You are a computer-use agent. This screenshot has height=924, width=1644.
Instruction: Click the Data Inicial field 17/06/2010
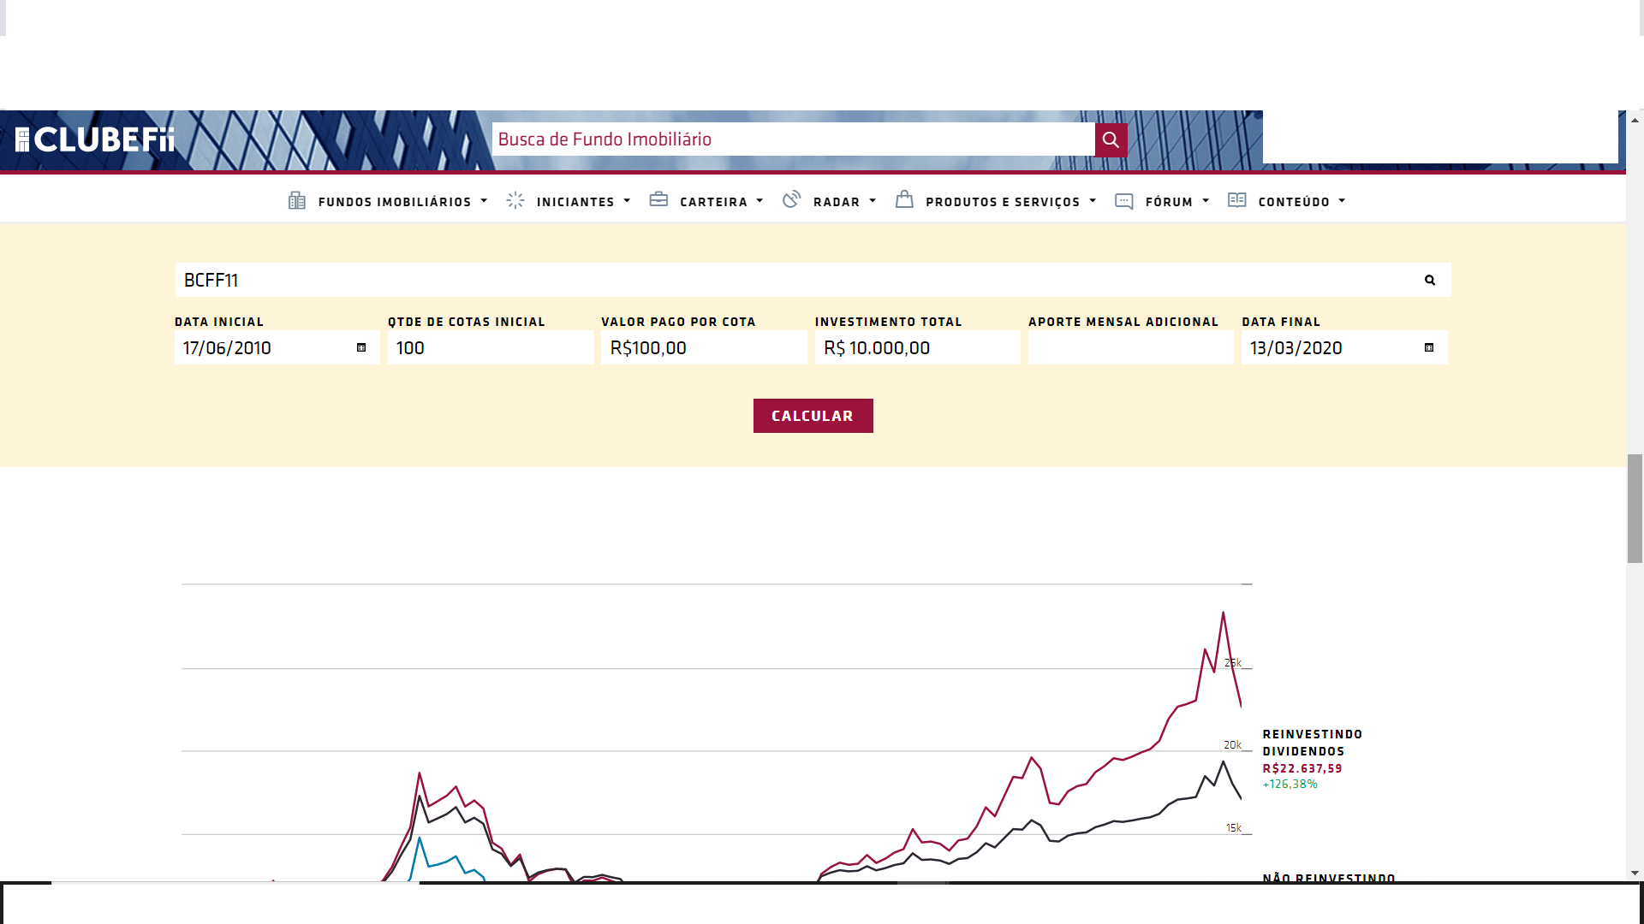click(x=277, y=347)
